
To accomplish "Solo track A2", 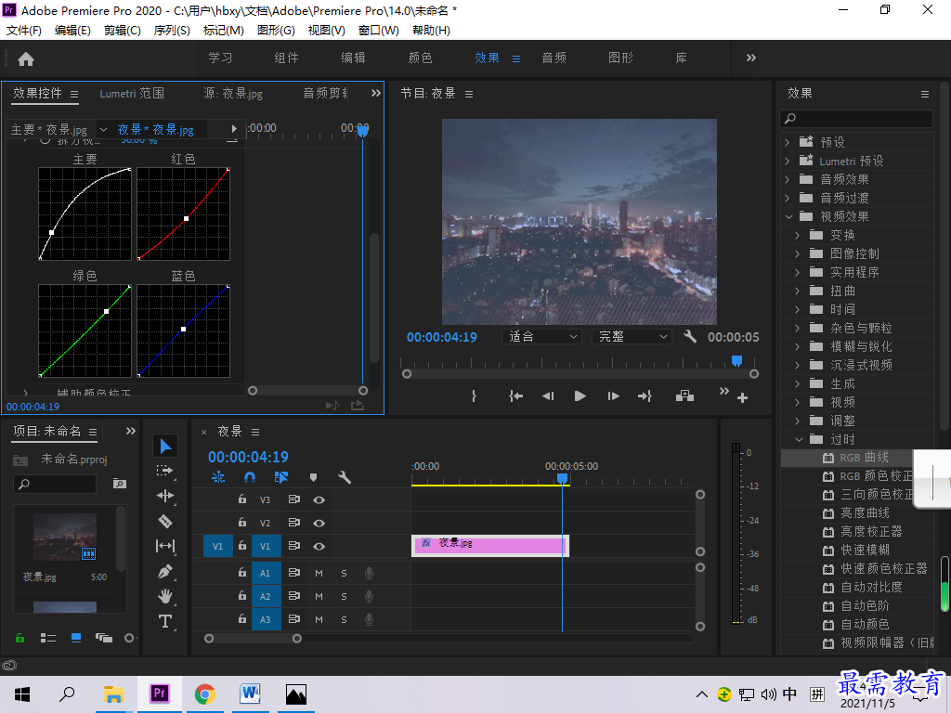I will 344,597.
